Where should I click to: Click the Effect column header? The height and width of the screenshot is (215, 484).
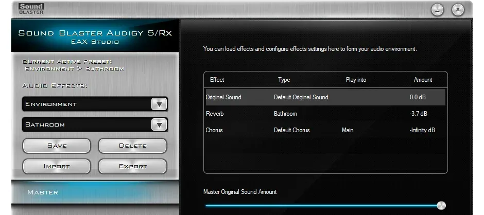tap(217, 80)
